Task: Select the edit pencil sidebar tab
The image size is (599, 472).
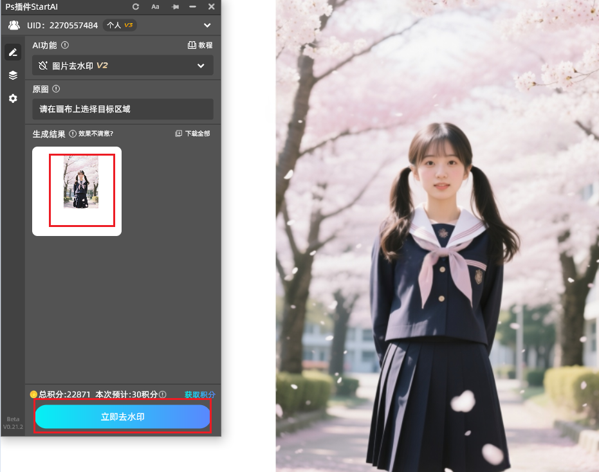Action: (x=13, y=52)
